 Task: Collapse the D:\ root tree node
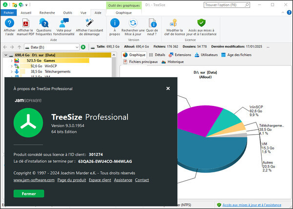pos(6,55)
